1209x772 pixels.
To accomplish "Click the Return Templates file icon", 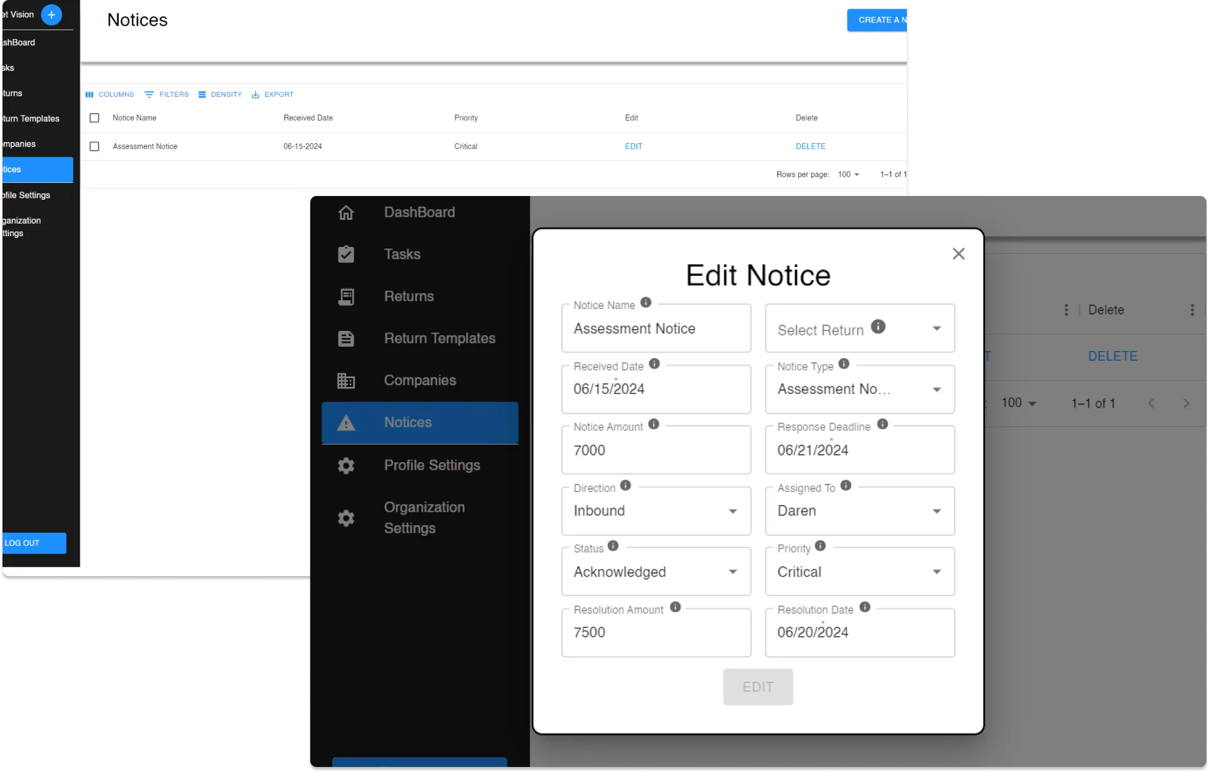I will (x=345, y=338).
